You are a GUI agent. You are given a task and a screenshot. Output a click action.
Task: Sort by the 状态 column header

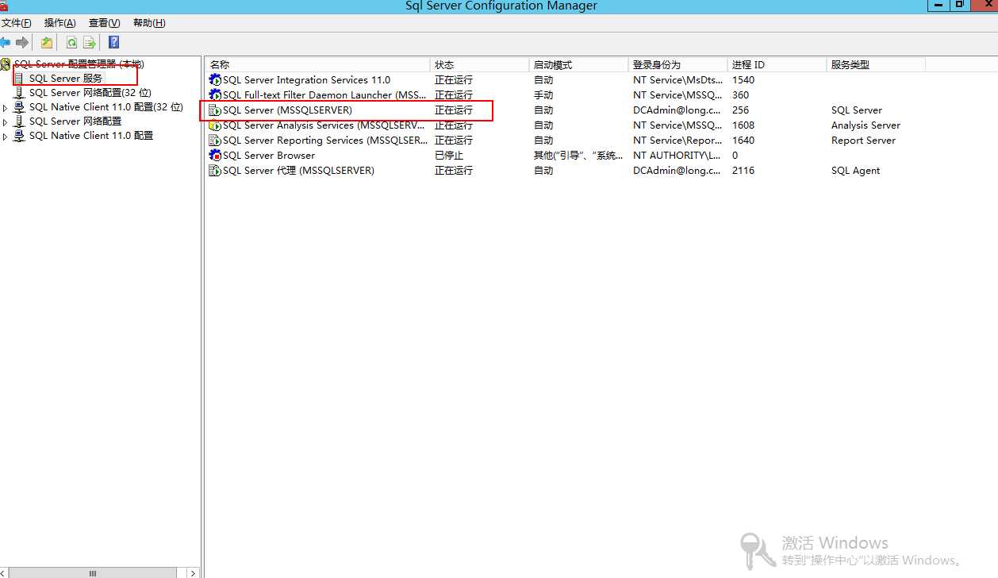(x=479, y=65)
